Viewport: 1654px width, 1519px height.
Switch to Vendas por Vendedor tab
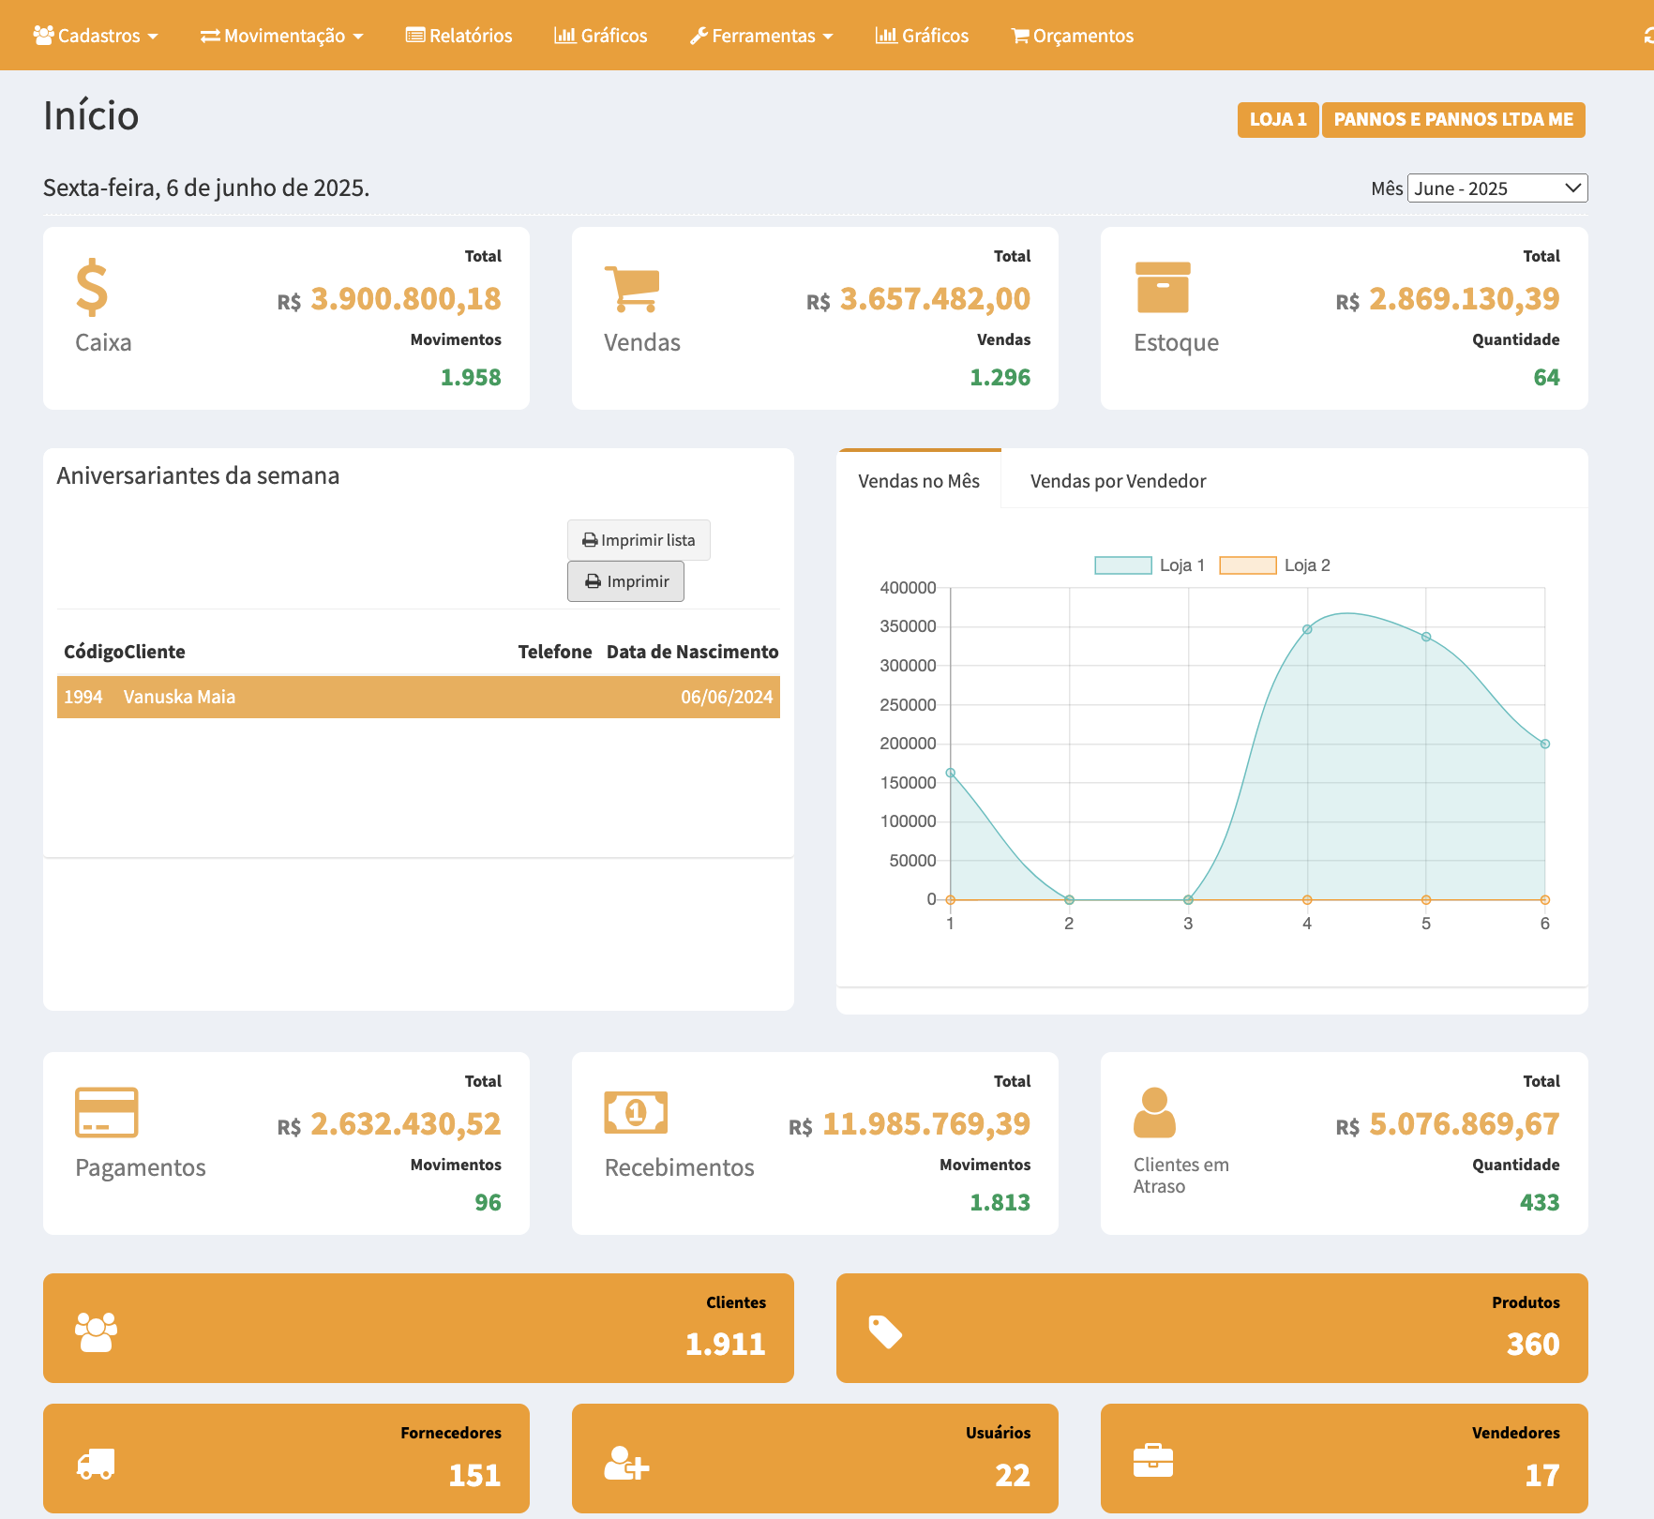tap(1118, 481)
